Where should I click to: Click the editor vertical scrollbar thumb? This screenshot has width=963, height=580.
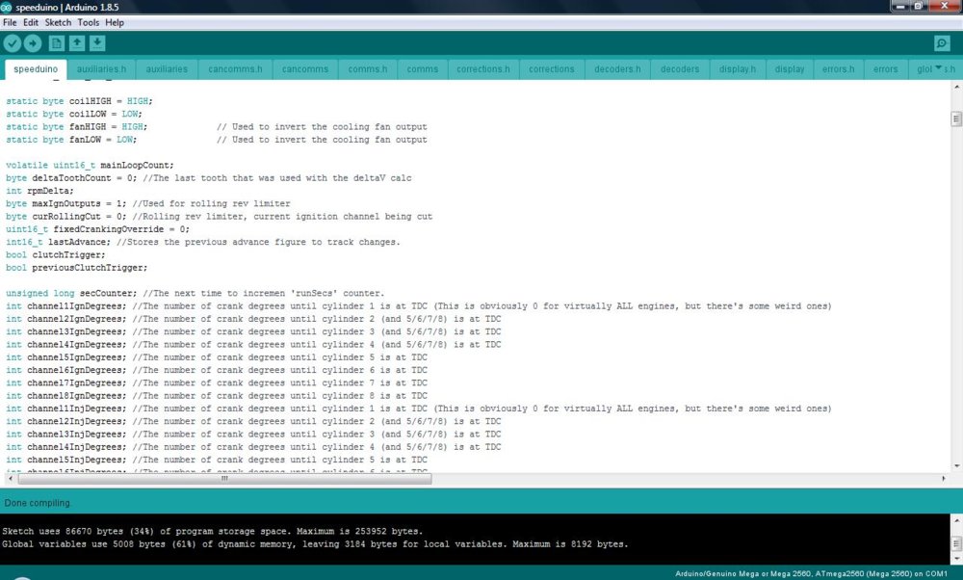956,119
